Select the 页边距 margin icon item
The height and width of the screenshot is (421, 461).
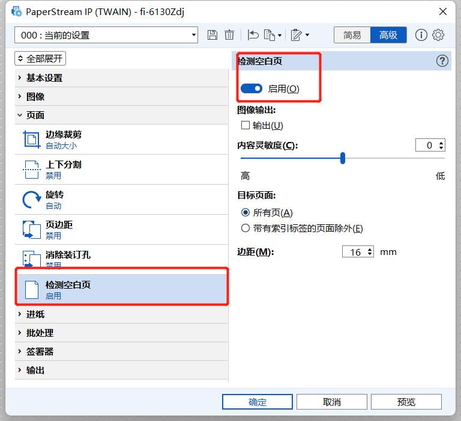point(31,230)
